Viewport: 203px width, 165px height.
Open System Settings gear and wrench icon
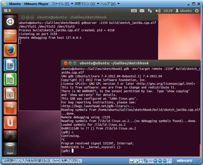[x=10, y=136]
